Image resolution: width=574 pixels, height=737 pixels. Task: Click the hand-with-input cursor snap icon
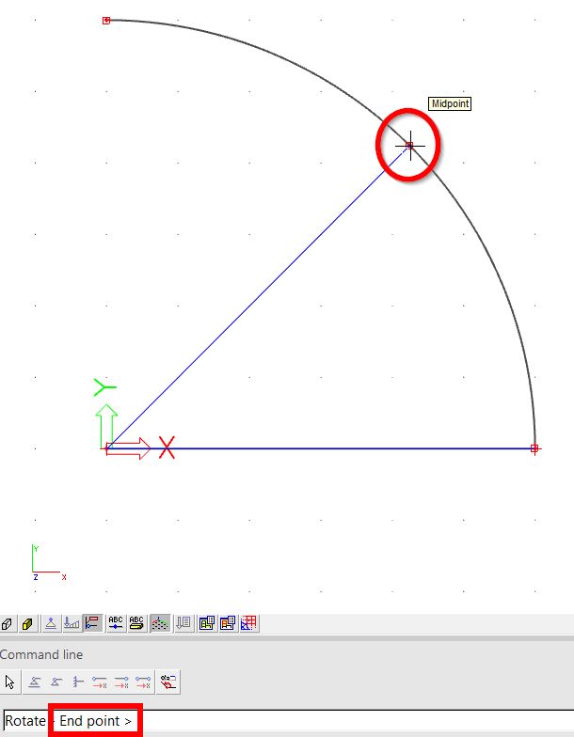click(x=167, y=682)
